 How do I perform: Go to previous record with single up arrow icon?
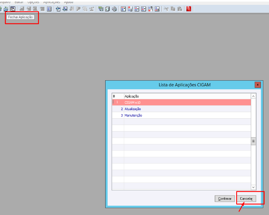137,9
